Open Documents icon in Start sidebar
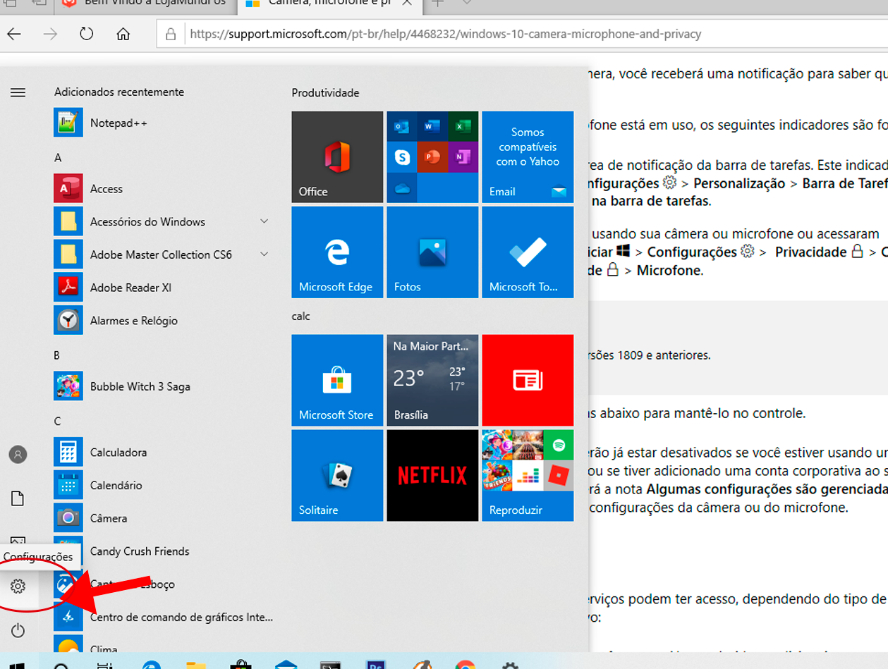This screenshot has width=888, height=669. click(18, 499)
